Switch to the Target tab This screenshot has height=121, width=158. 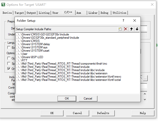click(19, 13)
